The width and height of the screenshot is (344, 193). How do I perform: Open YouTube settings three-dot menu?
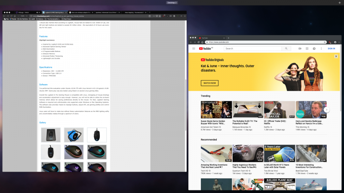point(321,48)
